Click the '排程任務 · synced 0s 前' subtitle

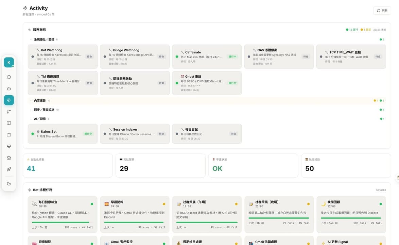(39, 15)
